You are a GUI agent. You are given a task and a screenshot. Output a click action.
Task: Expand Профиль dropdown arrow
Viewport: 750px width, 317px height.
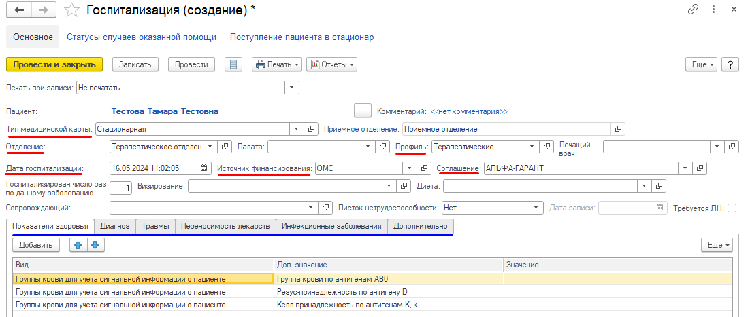[x=532, y=147]
